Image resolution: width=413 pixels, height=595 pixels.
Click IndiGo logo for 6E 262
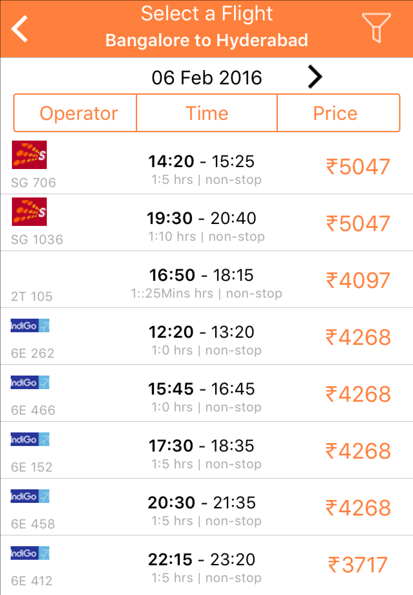coord(30,325)
